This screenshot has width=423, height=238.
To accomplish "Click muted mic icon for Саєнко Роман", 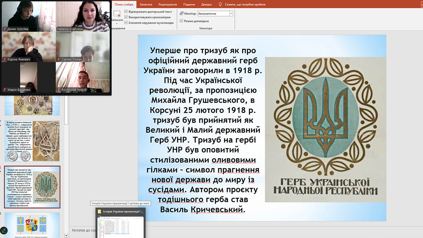I will click(59, 59).
